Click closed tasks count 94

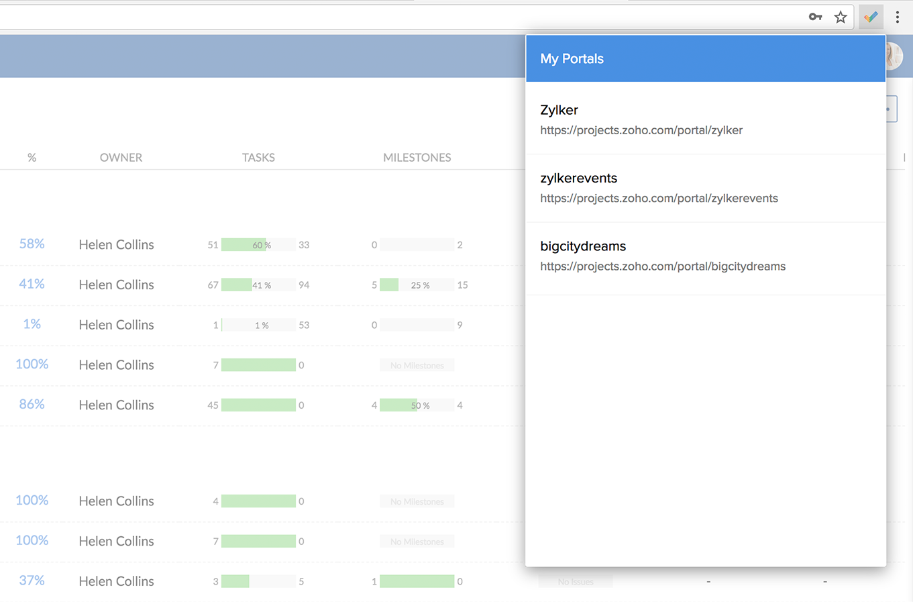[x=304, y=285]
